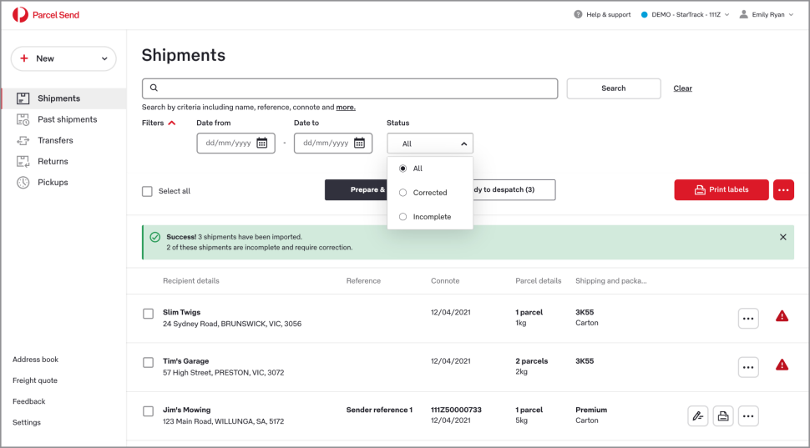The width and height of the screenshot is (810, 448).
Task: Focus the shipments search field
Action: pos(350,88)
